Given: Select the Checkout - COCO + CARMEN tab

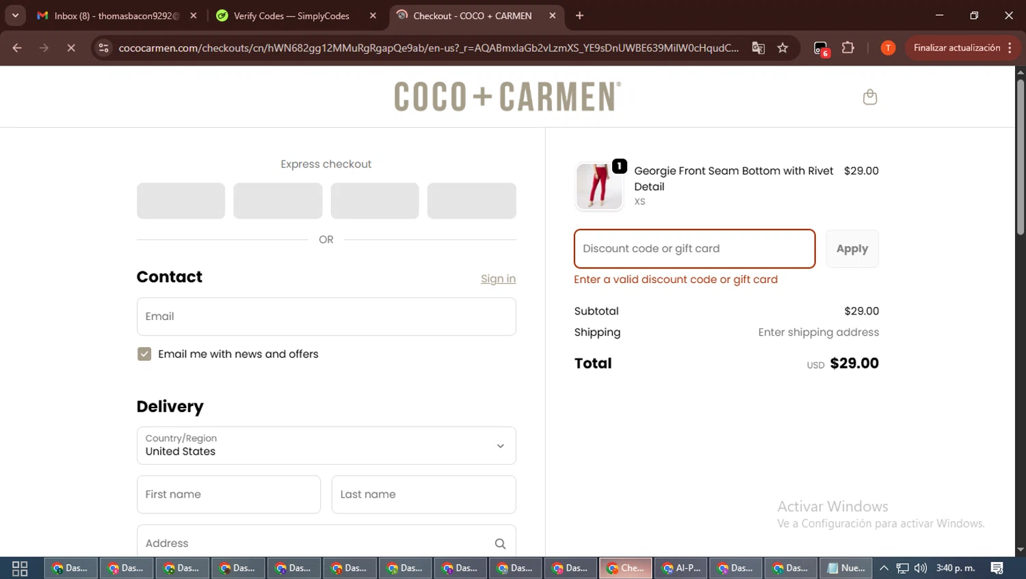Looking at the screenshot, I should (472, 16).
